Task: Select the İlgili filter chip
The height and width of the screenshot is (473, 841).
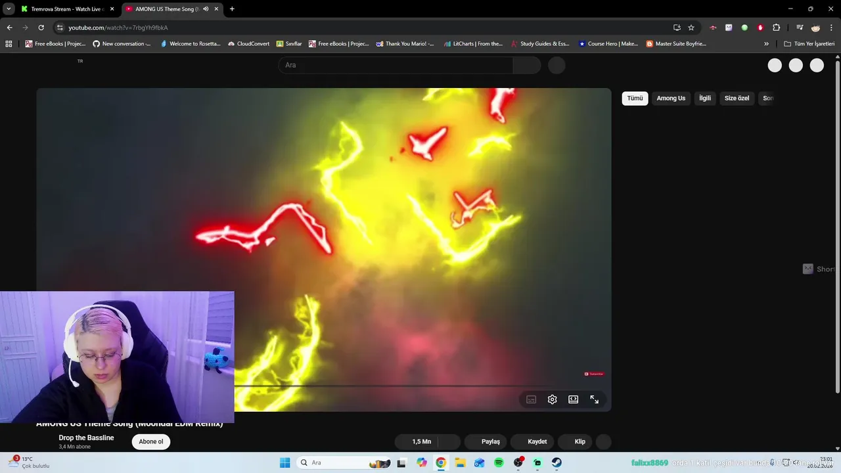Action: pyautogui.click(x=705, y=99)
